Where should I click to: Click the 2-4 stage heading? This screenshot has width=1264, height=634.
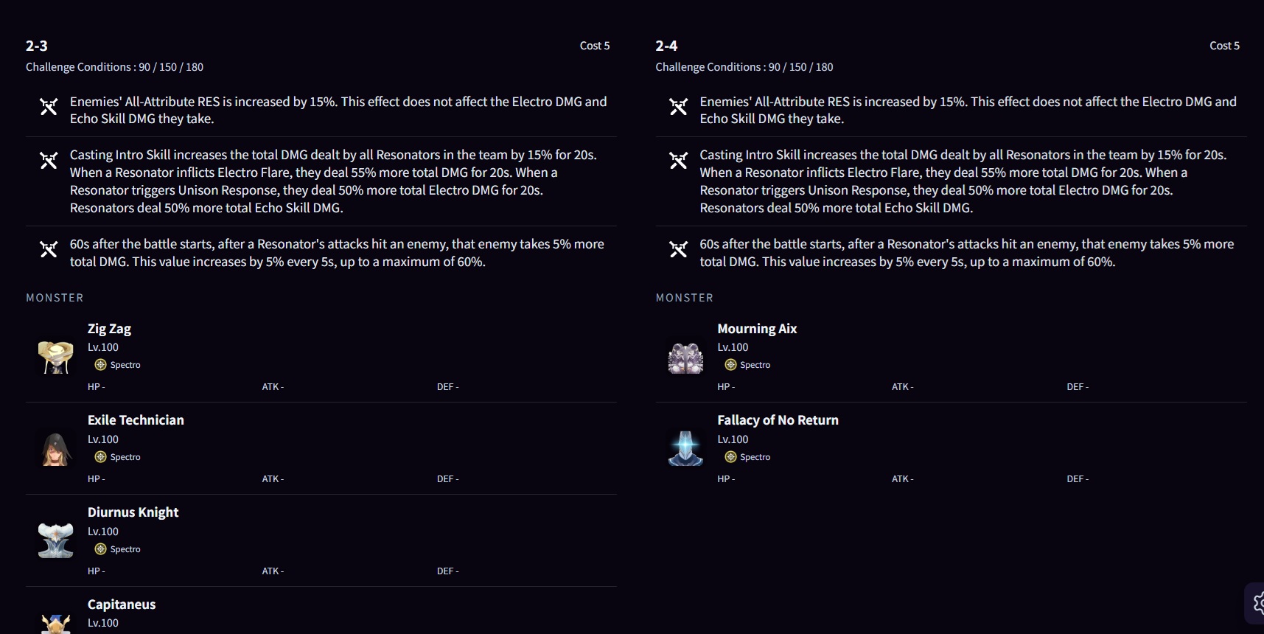666,46
